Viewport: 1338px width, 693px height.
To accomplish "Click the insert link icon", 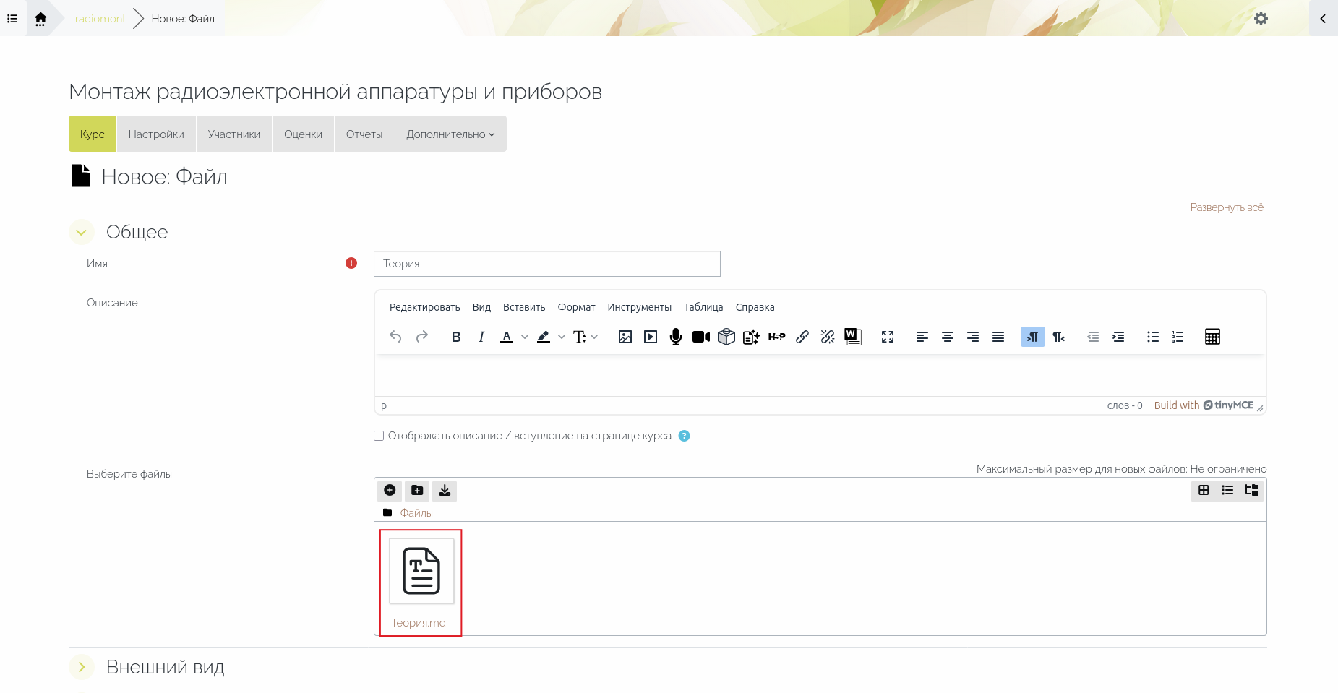I will tap(802, 337).
